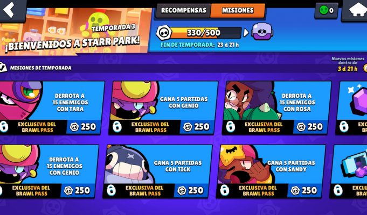
Task: Tap the lock icon on Rosa mission
Action: click(x=231, y=127)
